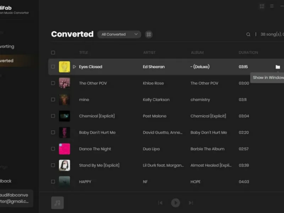284x213 pixels.
Task: Click artist name Kelly Clarkson
Action: (x=156, y=100)
